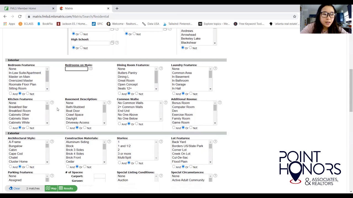
Task: Open Tailwind Pinterest bookmark
Action: [177, 24]
